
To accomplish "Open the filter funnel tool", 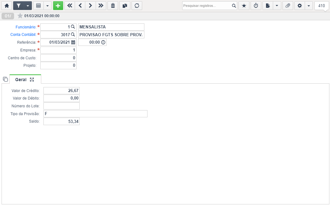I will click(18, 6).
